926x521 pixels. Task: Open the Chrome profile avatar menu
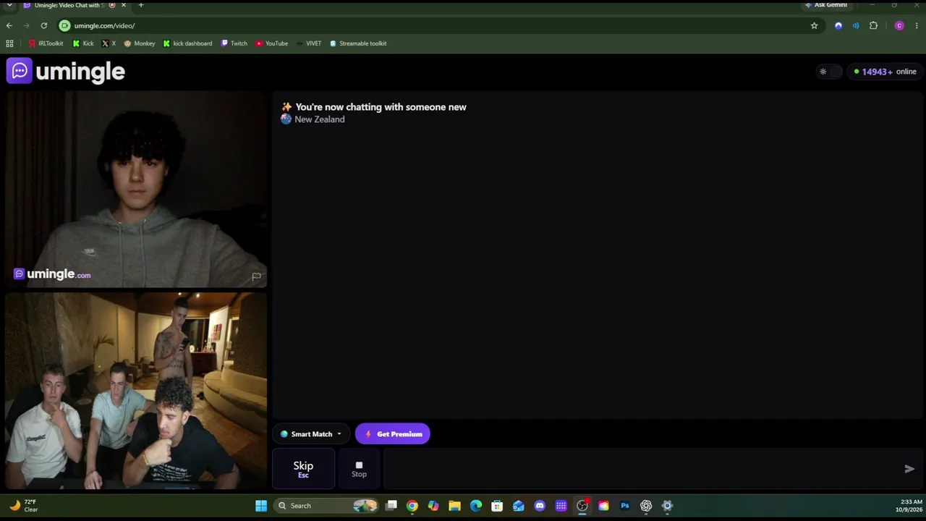point(899,25)
